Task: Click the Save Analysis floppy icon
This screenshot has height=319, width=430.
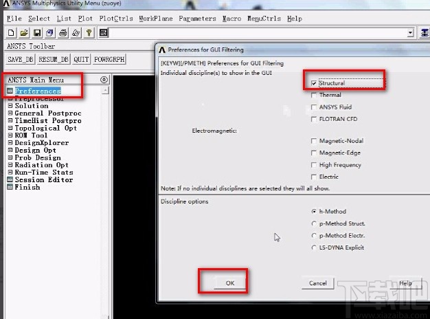Action: [x=37, y=33]
